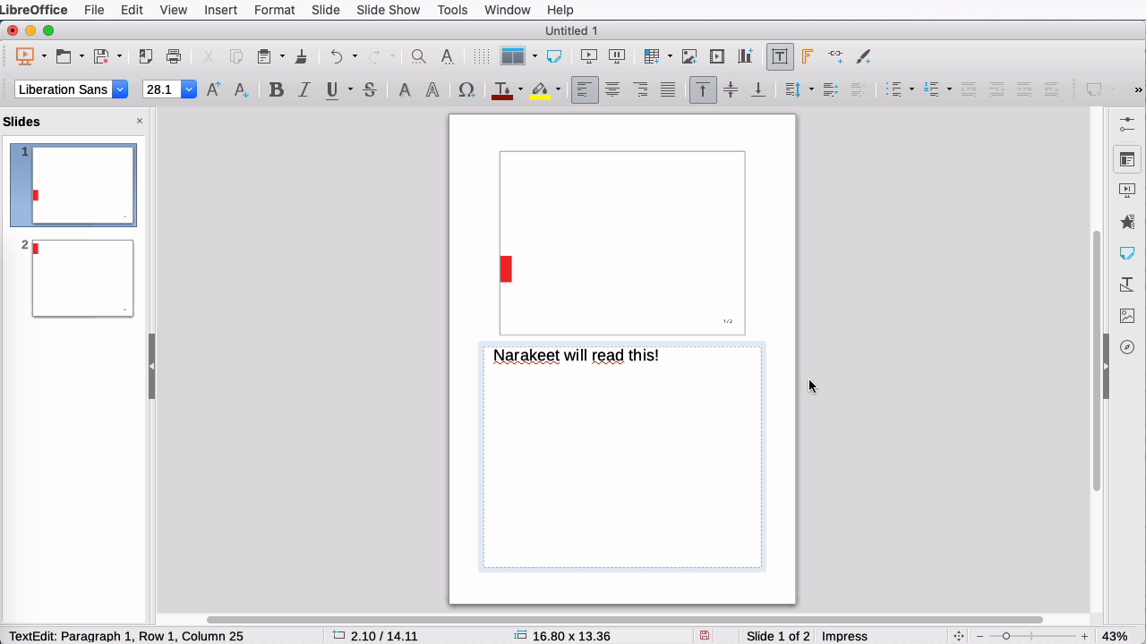Select slide 1 thumbnail
This screenshot has height=644, width=1146.
point(82,185)
